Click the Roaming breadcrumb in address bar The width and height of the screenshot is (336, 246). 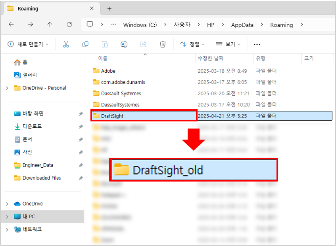281,25
